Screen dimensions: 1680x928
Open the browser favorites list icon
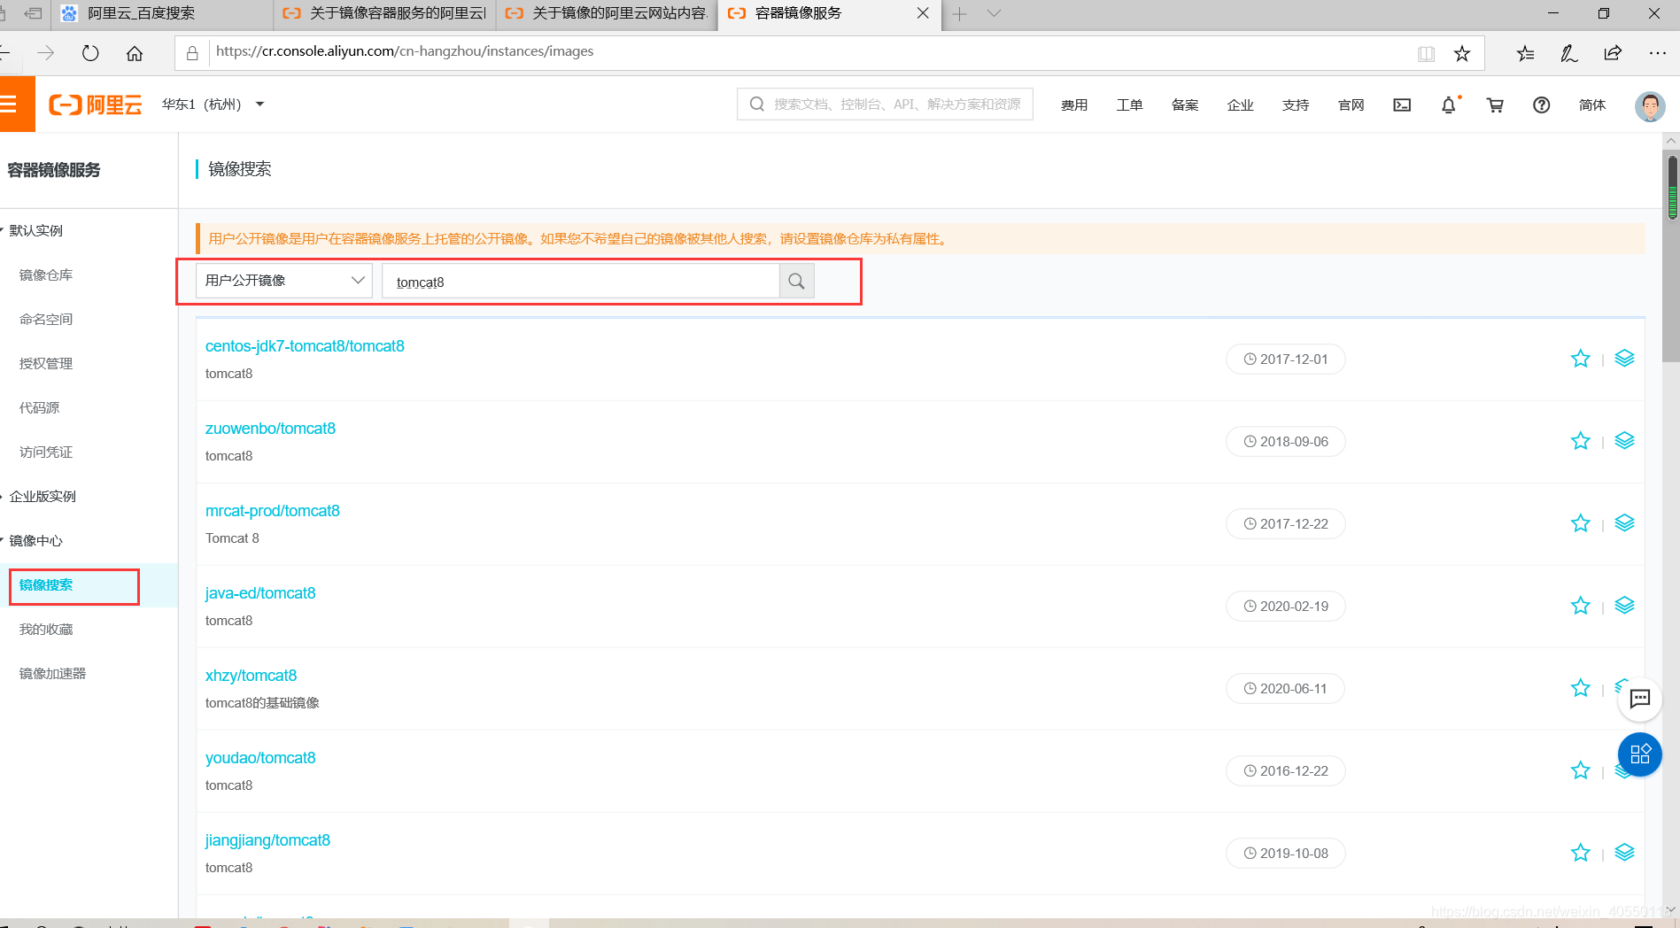click(x=1525, y=54)
